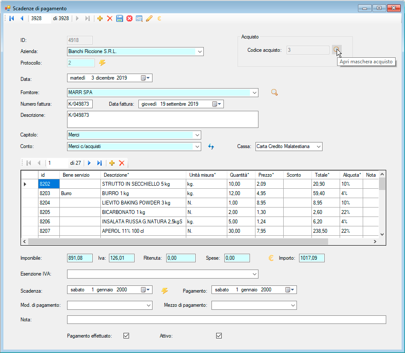Open the Mod. di pagamento dropdown
This screenshot has height=353, width=405.
coord(149,306)
